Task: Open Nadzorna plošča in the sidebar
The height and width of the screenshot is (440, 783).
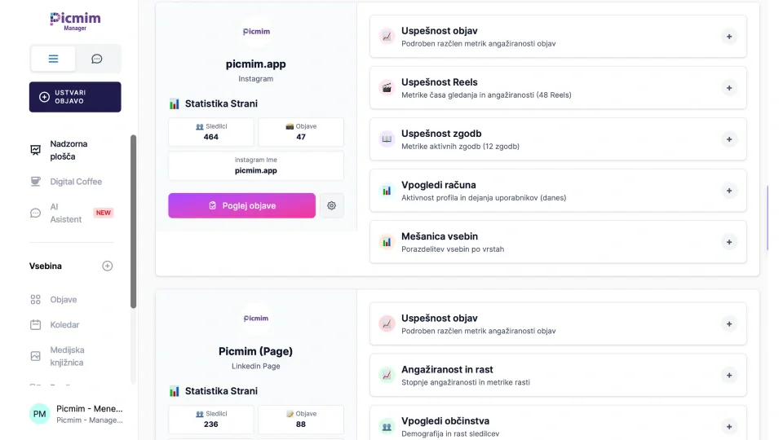Action: point(69,150)
